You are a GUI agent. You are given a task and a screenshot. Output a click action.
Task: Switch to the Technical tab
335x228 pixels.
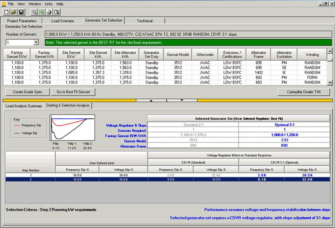coord(144,21)
